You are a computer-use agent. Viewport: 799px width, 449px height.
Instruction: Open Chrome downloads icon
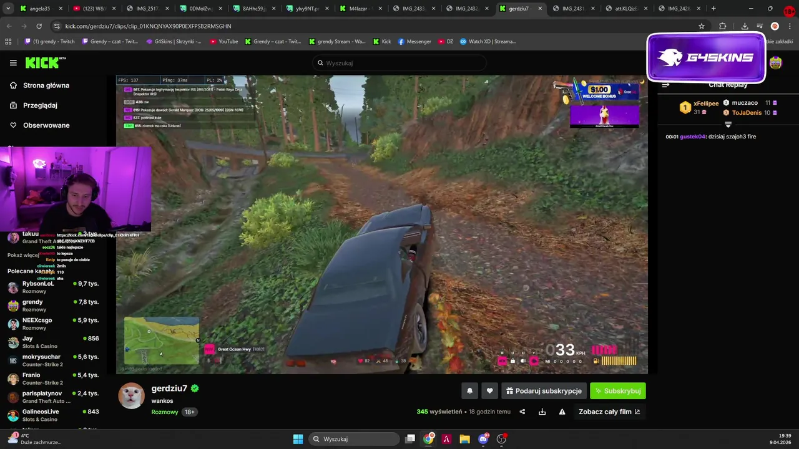pyautogui.click(x=745, y=26)
